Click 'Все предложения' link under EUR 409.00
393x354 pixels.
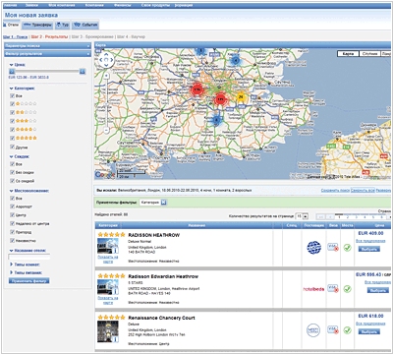(370, 241)
